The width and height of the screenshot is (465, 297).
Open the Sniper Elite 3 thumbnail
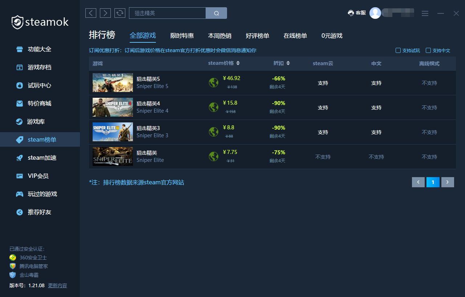click(x=113, y=132)
